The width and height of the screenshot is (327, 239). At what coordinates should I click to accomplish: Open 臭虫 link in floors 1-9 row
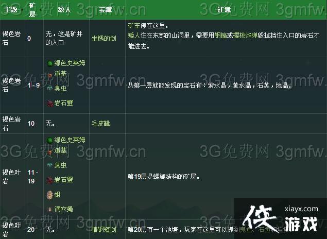[60, 89]
